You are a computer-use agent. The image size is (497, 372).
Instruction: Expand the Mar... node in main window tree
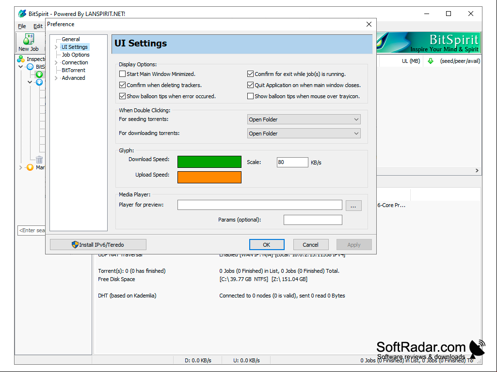tap(21, 167)
